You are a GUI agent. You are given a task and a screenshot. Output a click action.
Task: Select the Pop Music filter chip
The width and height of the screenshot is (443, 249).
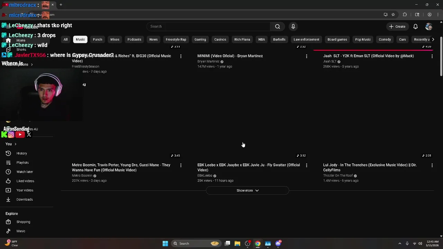click(x=363, y=39)
